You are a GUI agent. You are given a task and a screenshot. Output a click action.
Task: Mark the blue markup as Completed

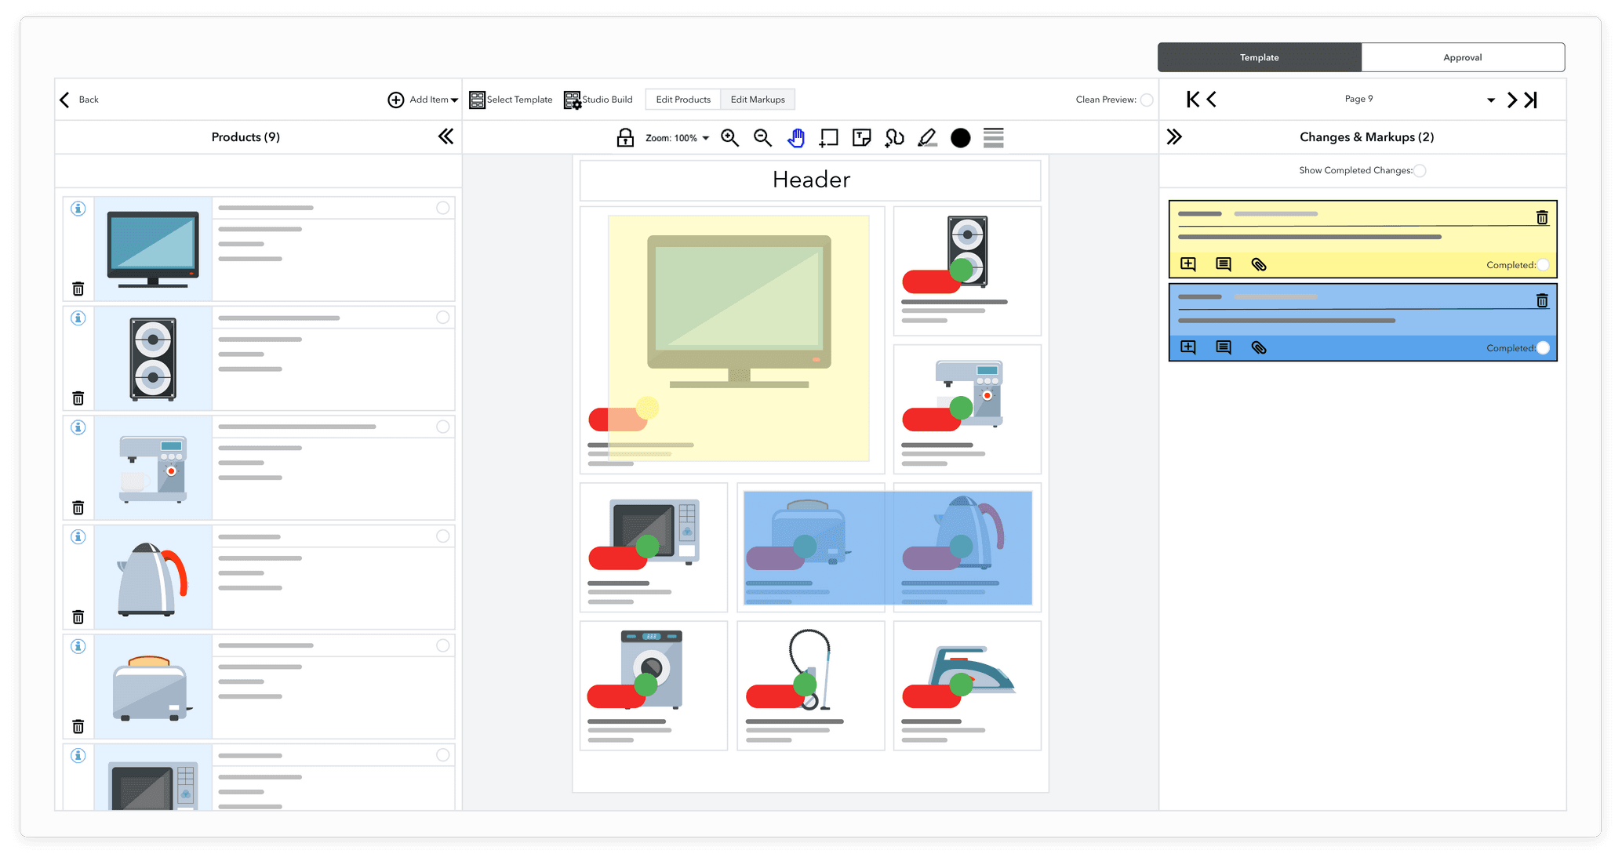[1543, 348]
